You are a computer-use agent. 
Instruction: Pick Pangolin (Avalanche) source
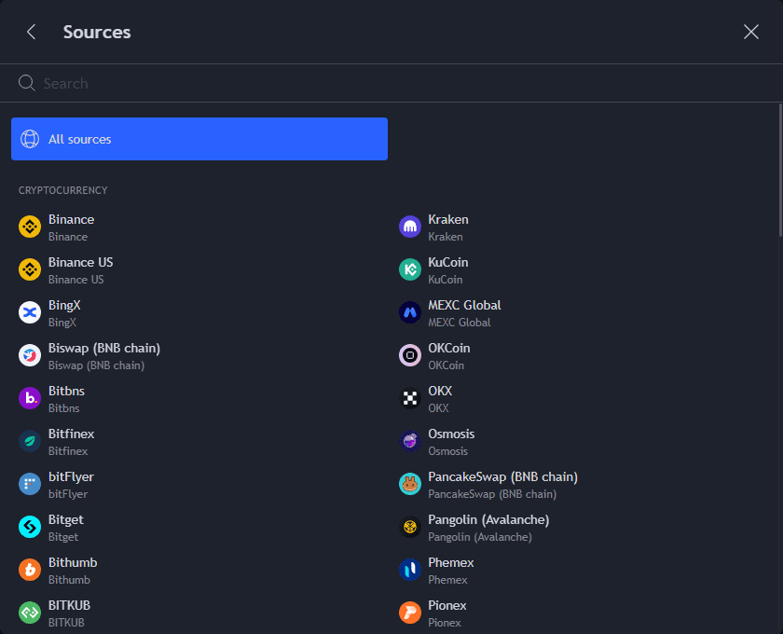[x=488, y=527]
